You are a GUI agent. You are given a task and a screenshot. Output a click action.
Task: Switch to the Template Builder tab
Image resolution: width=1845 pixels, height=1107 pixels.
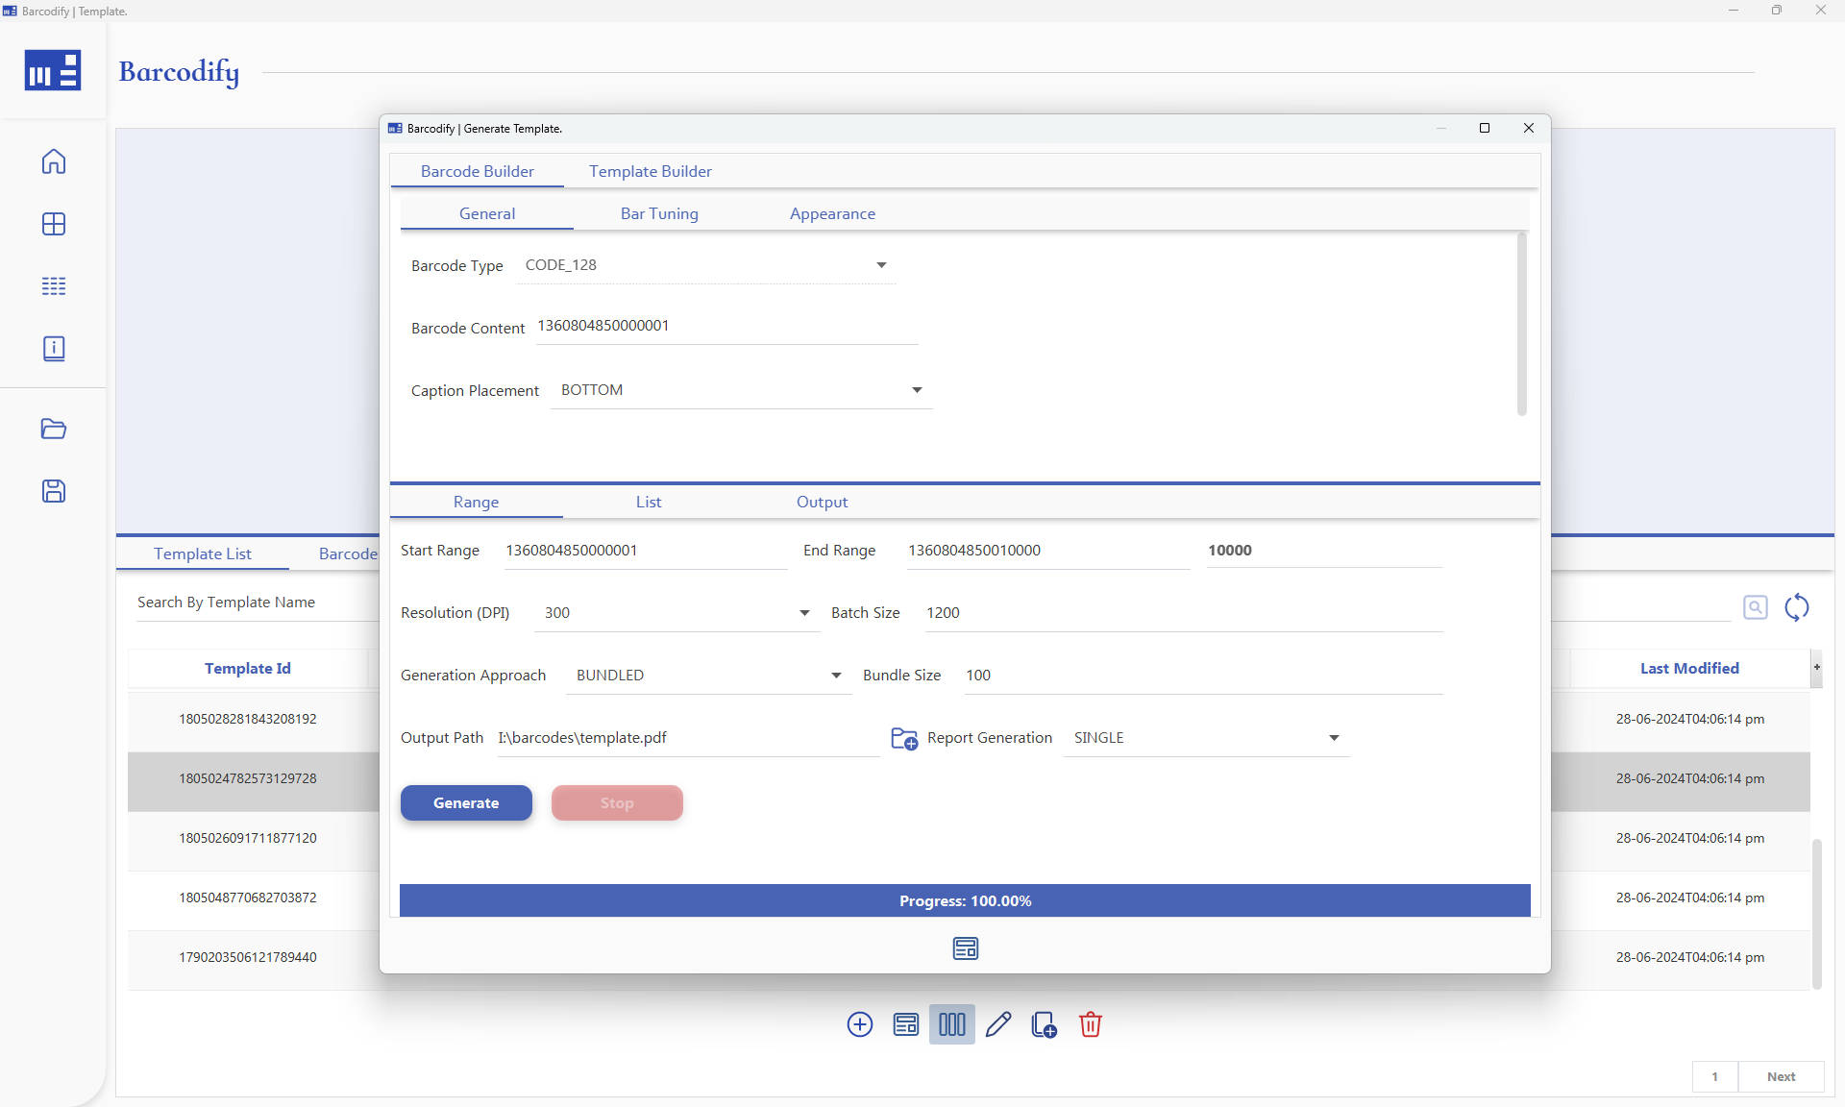point(651,171)
